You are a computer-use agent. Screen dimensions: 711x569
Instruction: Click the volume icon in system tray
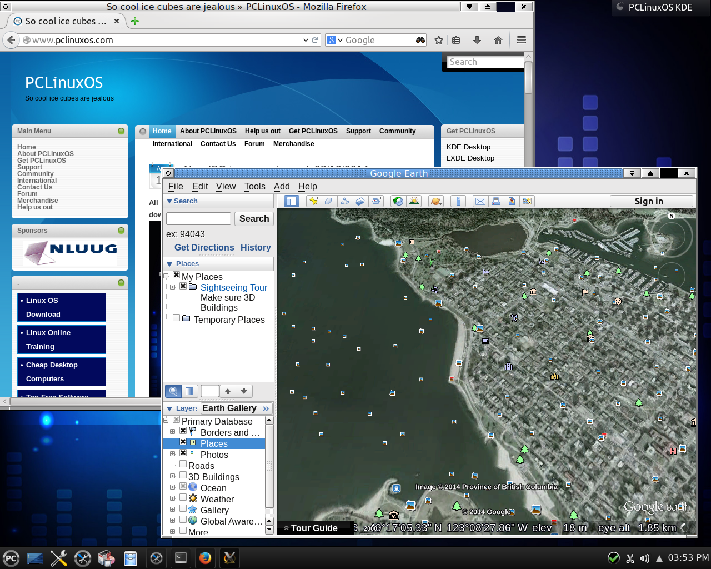[x=644, y=558]
